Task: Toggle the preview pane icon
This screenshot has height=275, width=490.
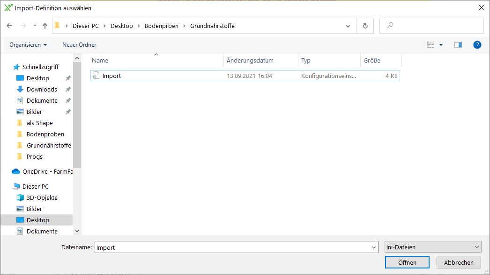Action: (458, 45)
